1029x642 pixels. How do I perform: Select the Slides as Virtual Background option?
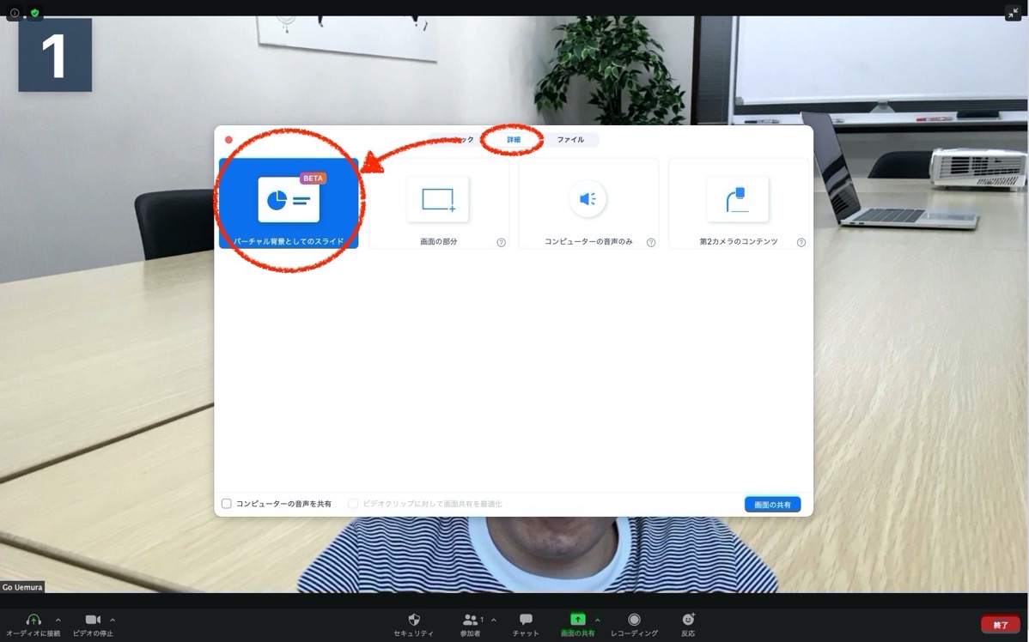(x=289, y=203)
